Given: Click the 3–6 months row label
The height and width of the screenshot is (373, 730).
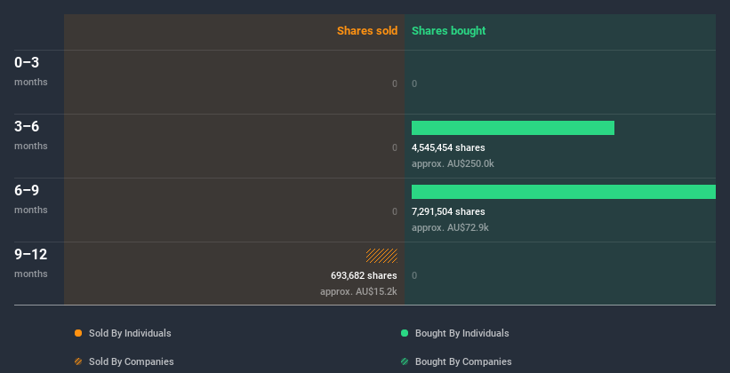Looking at the screenshot, I should point(31,135).
